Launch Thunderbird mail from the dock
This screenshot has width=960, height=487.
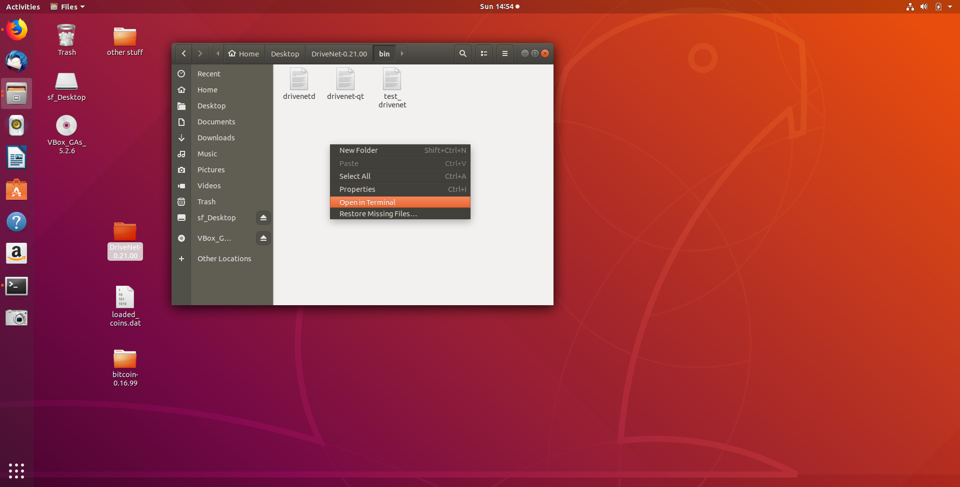tap(16, 61)
